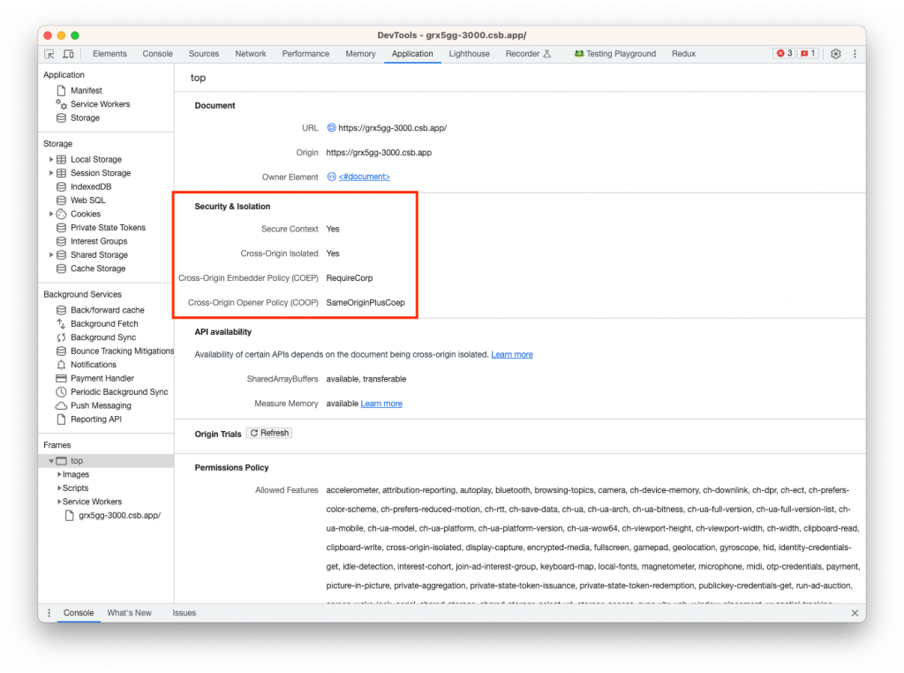Image resolution: width=904 pixels, height=673 pixels.
Task: Click the Storage database icon under Application
Action: [x=61, y=117]
